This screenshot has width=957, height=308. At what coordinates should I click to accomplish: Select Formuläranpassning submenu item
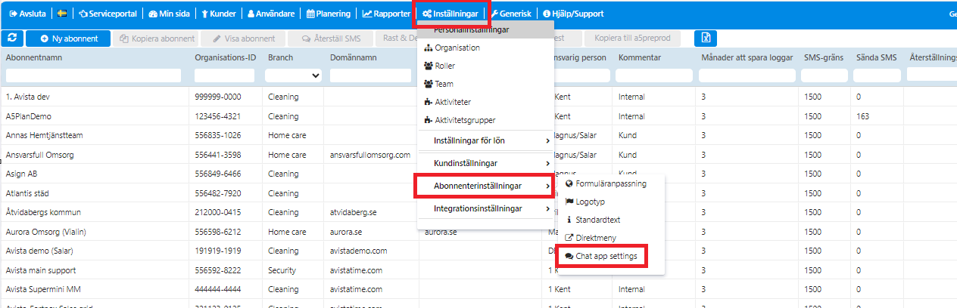(611, 183)
